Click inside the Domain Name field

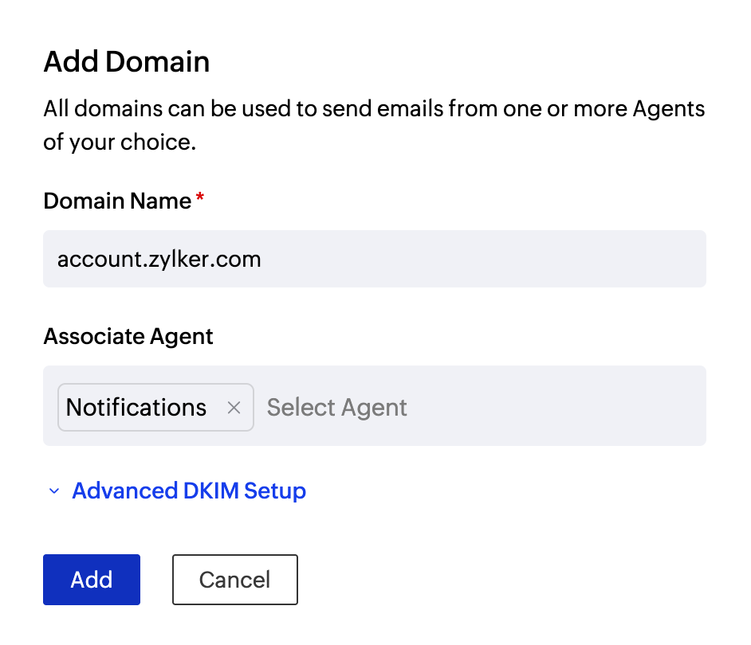pyautogui.click(x=375, y=259)
